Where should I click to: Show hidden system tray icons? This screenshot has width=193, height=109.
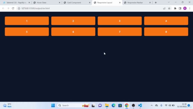[x=152, y=105]
